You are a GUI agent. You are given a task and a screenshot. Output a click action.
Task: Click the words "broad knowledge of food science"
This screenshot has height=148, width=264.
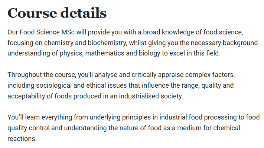(192, 33)
